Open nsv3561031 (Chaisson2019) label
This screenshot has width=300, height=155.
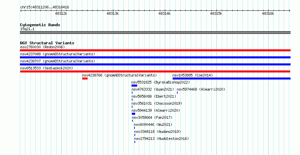pyautogui.click(x=157, y=103)
